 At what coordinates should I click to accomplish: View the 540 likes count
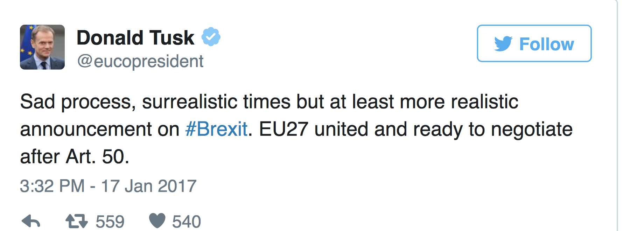[x=187, y=222]
